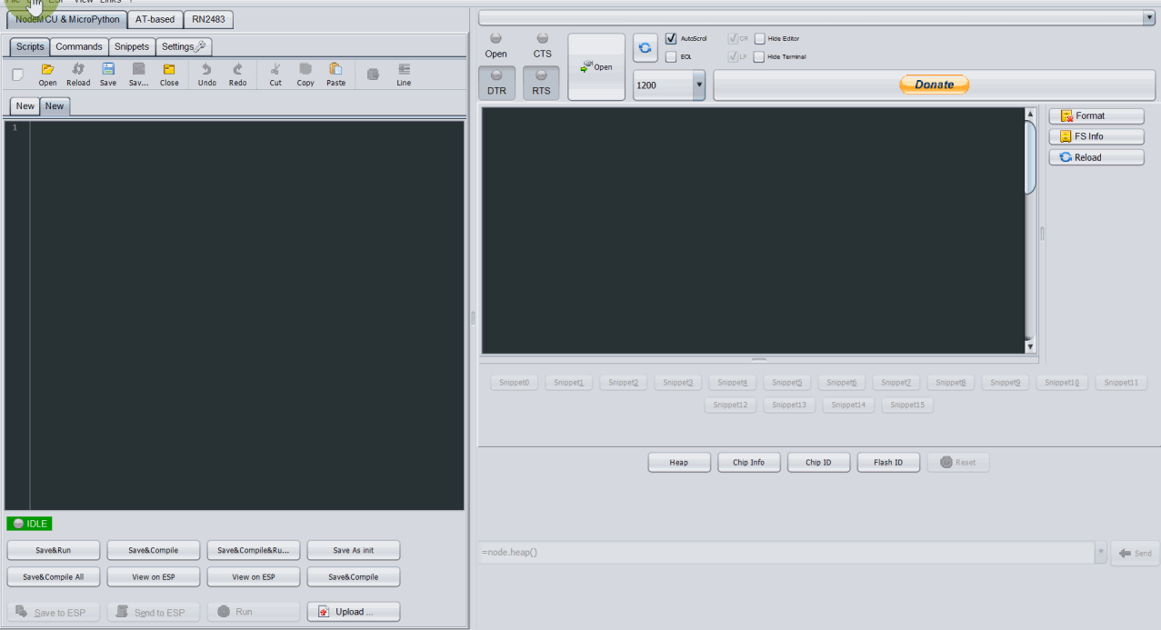The height and width of the screenshot is (630, 1161).
Task: Open the serial port with the large Open button
Action: pyautogui.click(x=596, y=67)
